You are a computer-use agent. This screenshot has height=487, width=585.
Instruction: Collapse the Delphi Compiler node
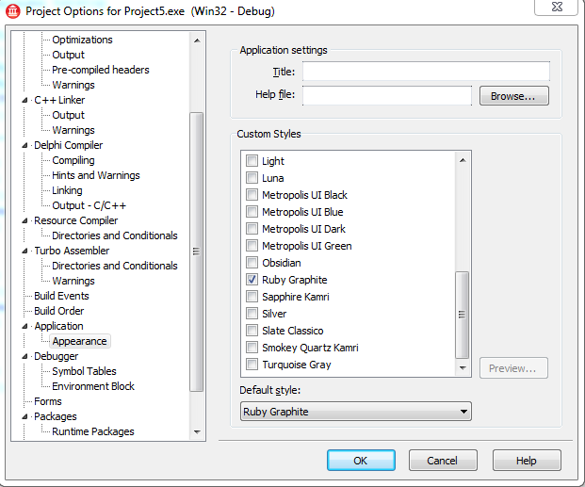[x=24, y=145]
